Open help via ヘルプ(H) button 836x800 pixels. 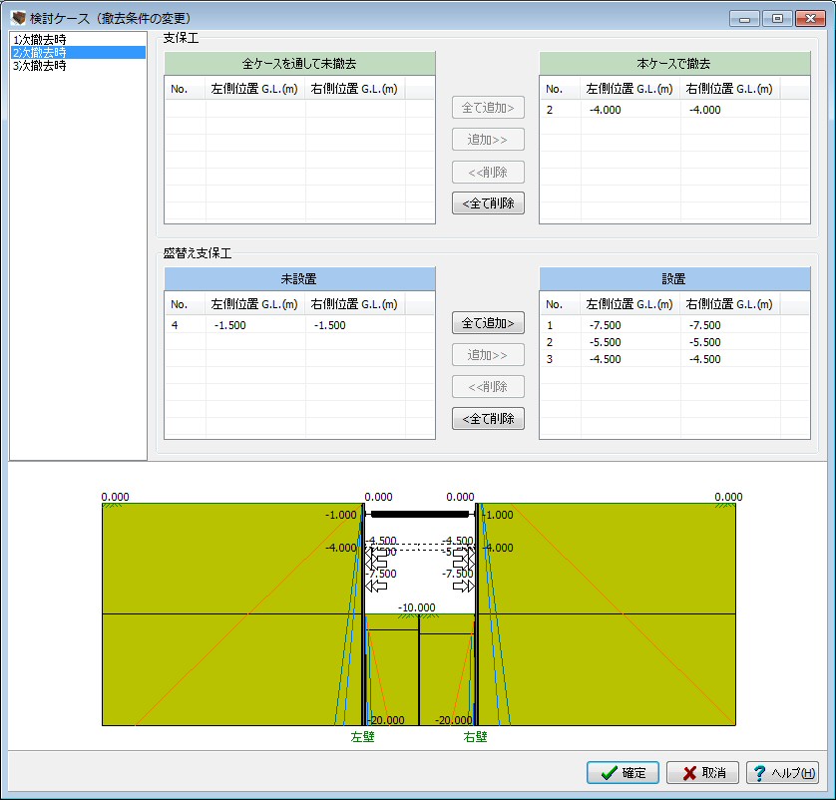[x=783, y=773]
